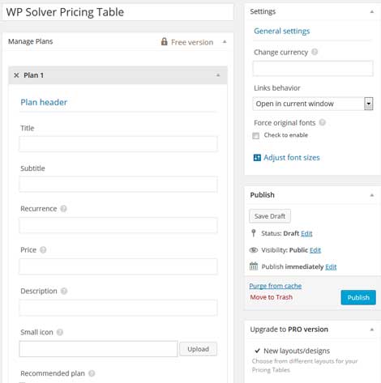The image size is (381, 383).
Task: Open help icon next to Change currency
Action: point(315,52)
